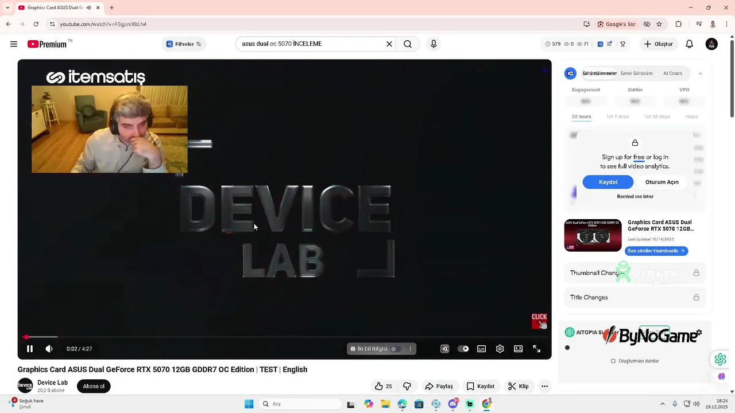
Task: Open the İki Dil Bilgisi three-dot menu
Action: (x=410, y=349)
